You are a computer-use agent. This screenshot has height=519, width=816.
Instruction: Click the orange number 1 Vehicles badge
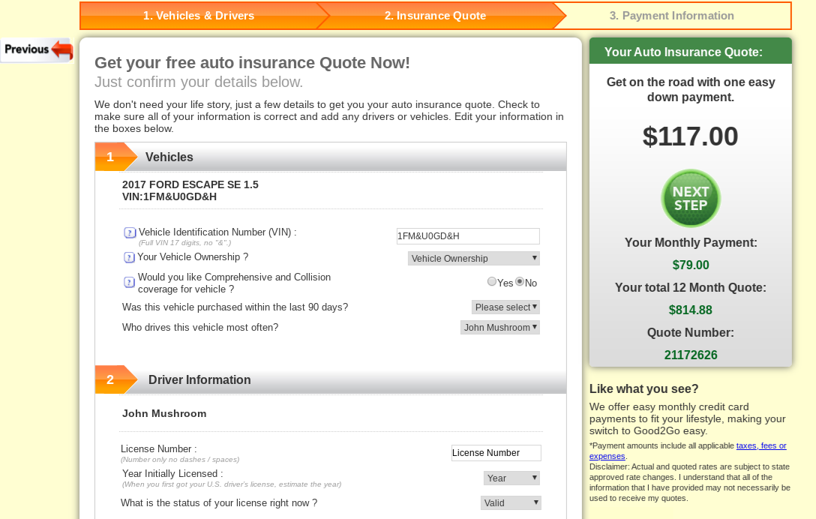pos(111,157)
